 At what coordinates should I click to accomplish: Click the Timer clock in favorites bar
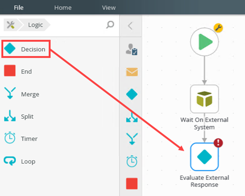click(132, 161)
